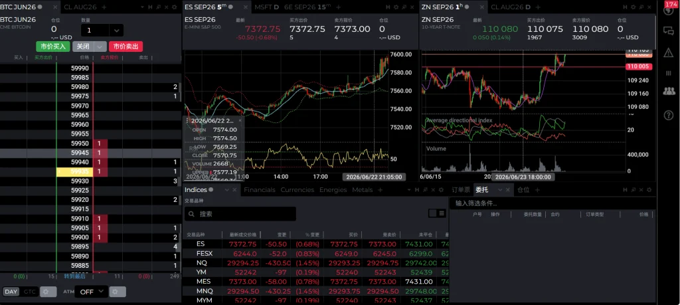Add new tab plus icon after CL AUG26 tab in BTC panel
This screenshot has height=305, width=680.
click(104, 7)
